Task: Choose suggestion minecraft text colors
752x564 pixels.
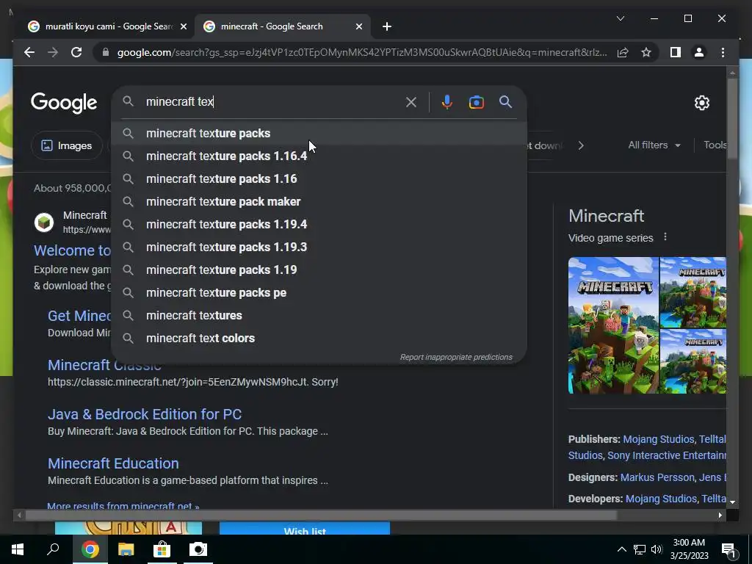Action: click(x=319, y=338)
